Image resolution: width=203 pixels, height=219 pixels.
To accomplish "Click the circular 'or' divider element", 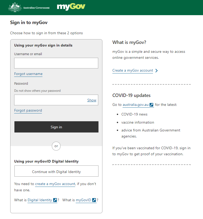I will coord(56,146).
